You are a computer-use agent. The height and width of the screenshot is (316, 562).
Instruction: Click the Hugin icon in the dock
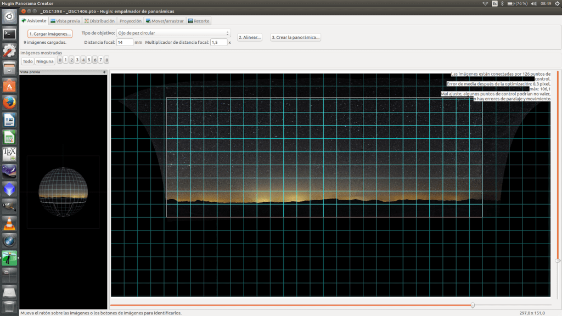tap(9, 258)
